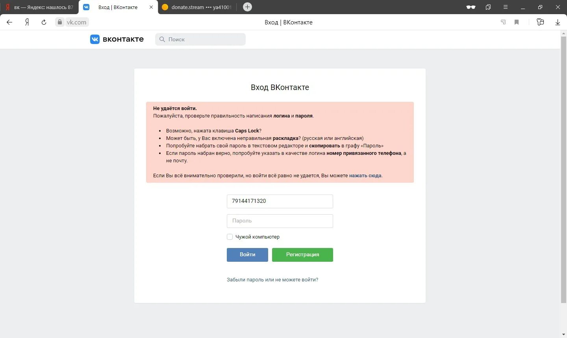Click the page translate icon in toolbar
Screen dimensions: 567x338
(x=503, y=22)
